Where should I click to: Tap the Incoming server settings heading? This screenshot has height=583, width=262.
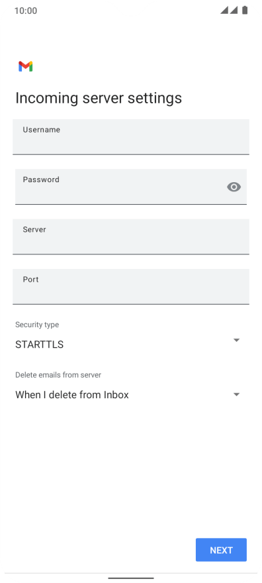point(99,98)
